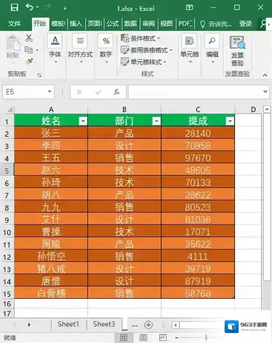Click inside the formula bar

[x=195, y=92]
